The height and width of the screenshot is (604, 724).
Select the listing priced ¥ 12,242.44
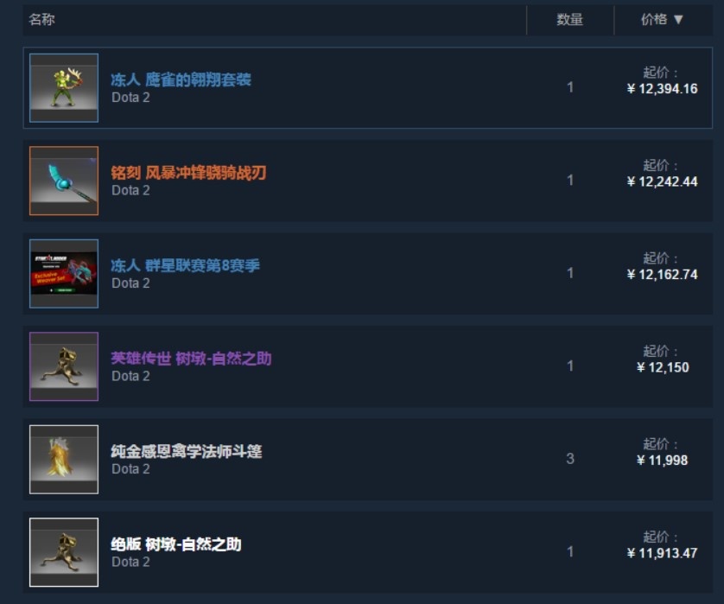(367, 181)
